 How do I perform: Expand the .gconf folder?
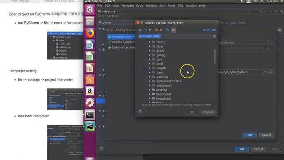point(150,51)
